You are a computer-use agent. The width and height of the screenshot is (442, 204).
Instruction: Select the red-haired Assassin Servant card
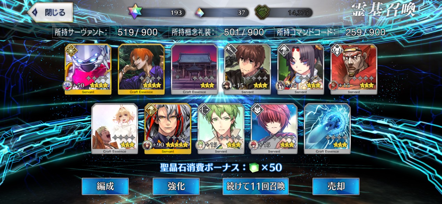(x=274, y=129)
